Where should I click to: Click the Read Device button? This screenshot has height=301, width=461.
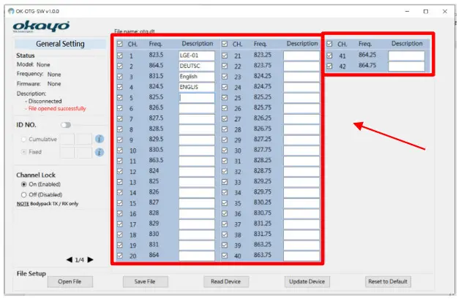(226, 281)
